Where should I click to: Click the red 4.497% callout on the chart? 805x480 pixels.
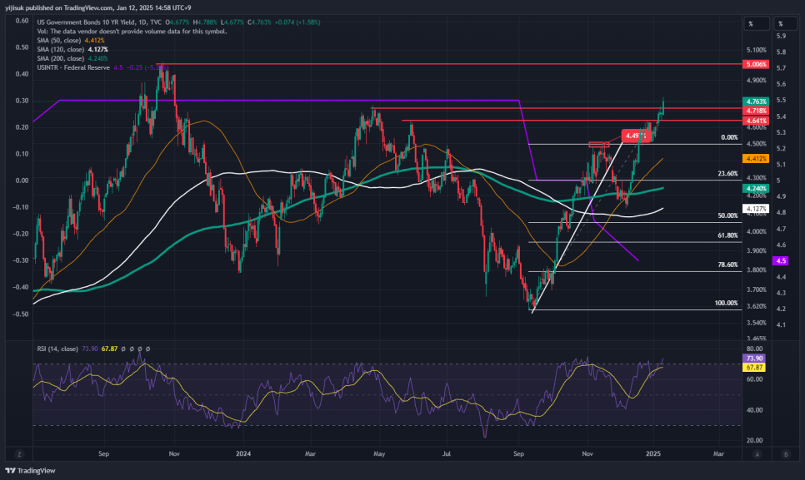click(637, 136)
